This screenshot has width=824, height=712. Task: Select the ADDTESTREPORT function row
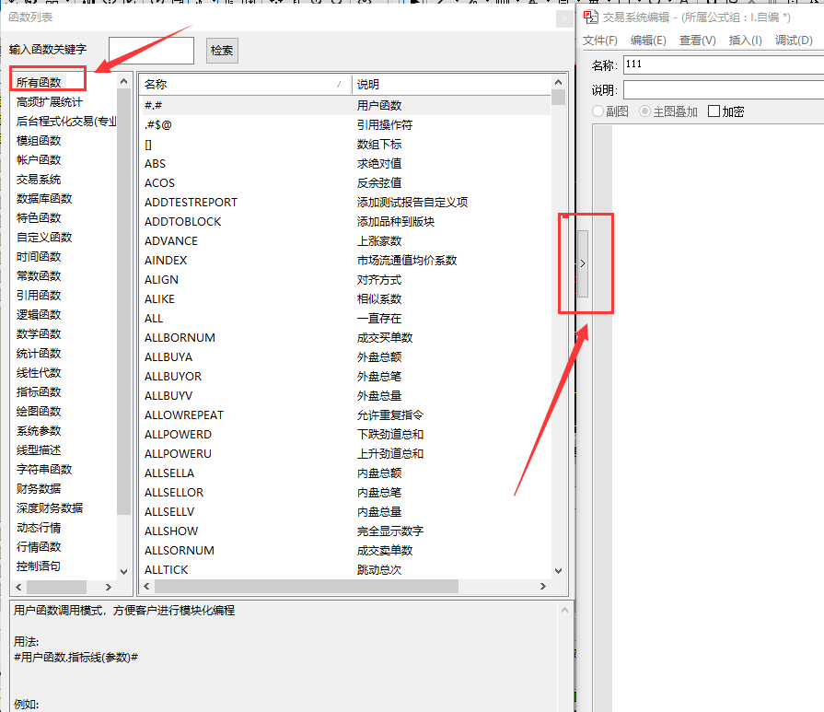(345, 203)
